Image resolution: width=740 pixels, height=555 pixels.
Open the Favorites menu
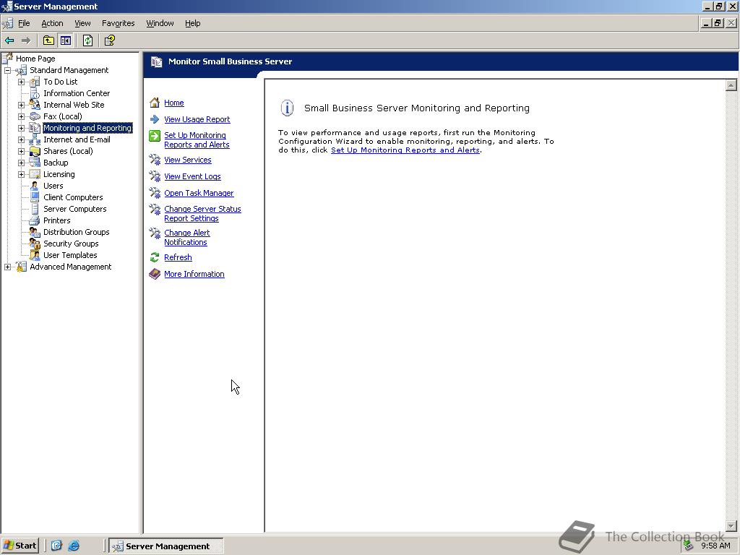118,23
